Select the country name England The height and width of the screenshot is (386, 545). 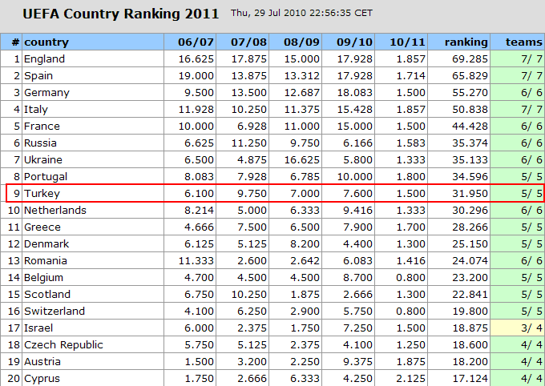[44, 59]
